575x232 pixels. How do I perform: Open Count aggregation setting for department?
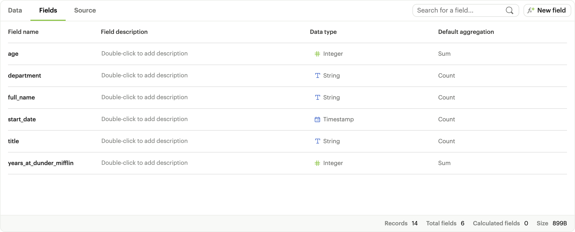(446, 76)
